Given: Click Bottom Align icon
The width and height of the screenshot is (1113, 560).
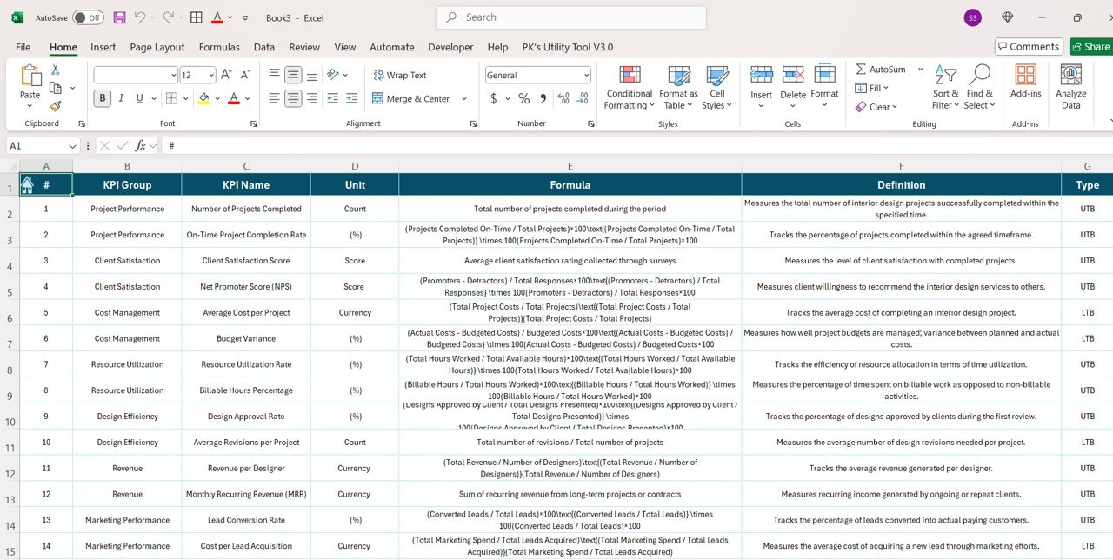Looking at the screenshot, I should point(313,75).
